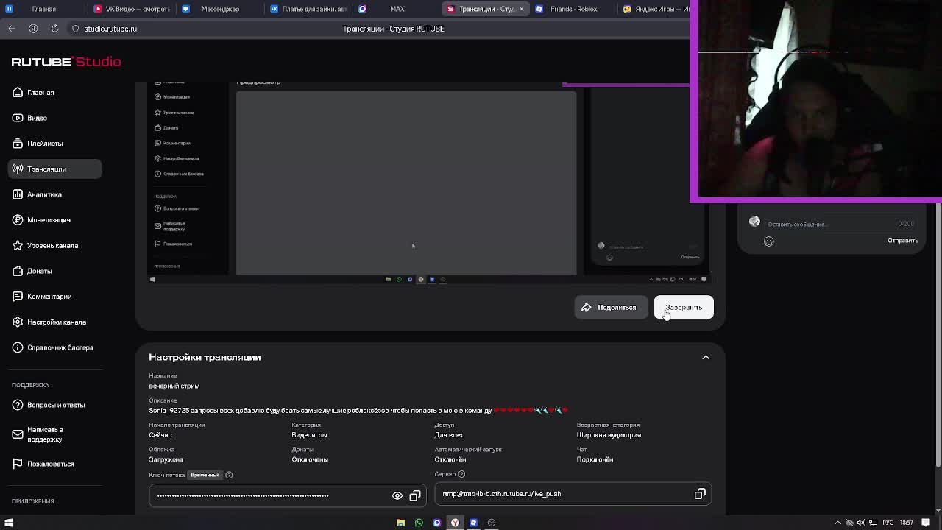Click the Загружена cover status value
This screenshot has width=942, height=530.
pos(166,459)
